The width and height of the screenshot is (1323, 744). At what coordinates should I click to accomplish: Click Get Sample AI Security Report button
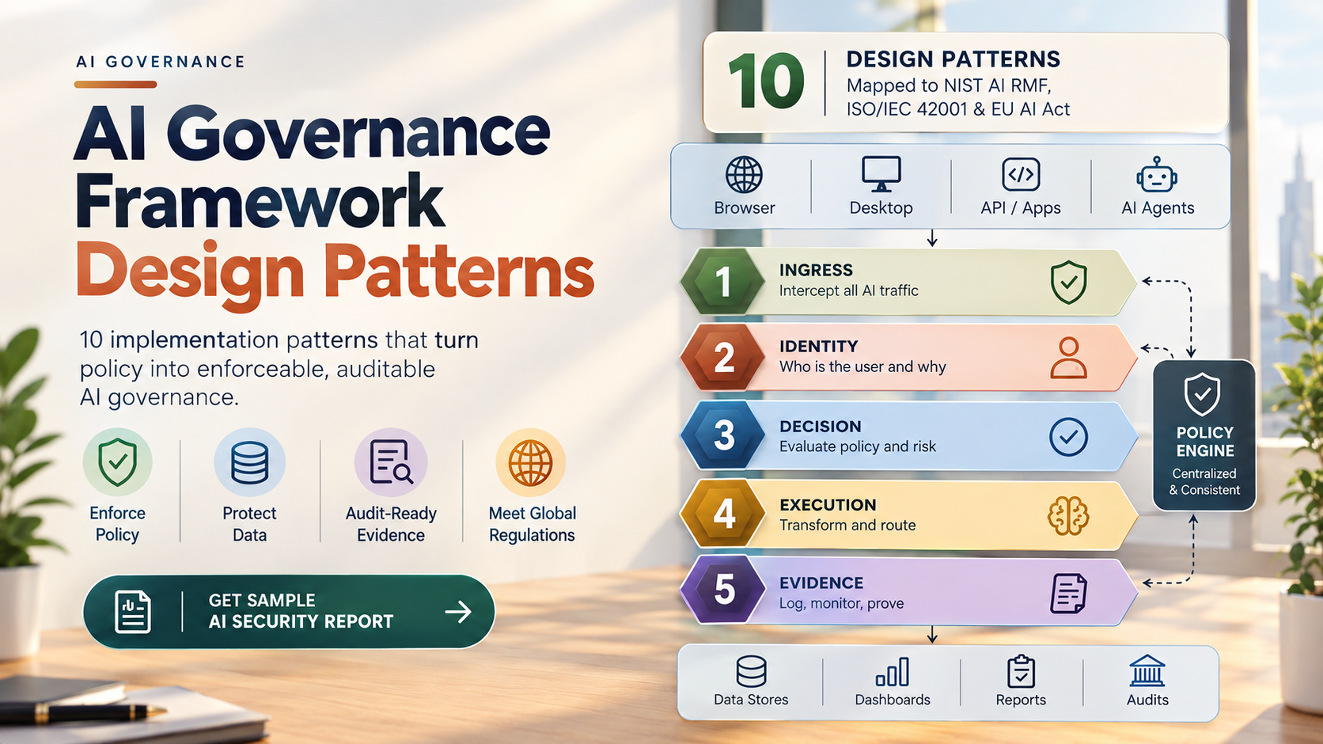coord(289,612)
